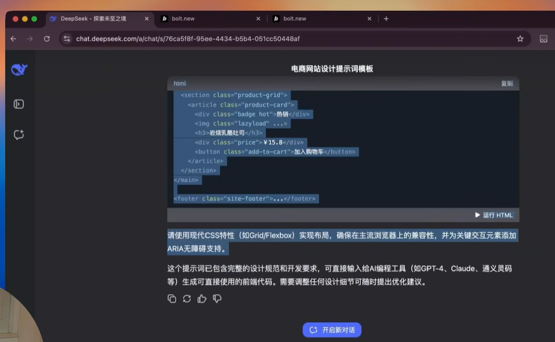Give the response a thumbs down
The width and height of the screenshot is (555, 342).
click(217, 299)
